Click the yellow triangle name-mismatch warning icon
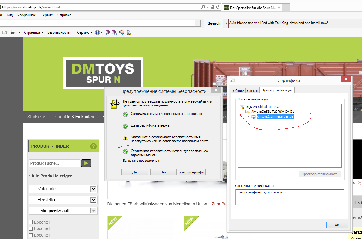Image resolution: width=362 pixels, height=239 pixels. [125, 138]
